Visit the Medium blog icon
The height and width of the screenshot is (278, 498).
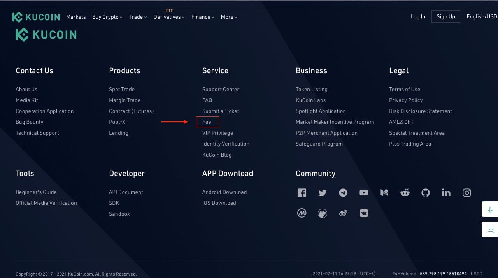click(384, 192)
